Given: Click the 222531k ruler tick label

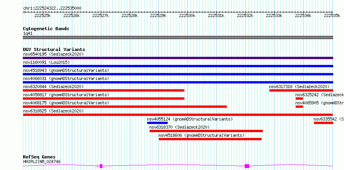Looking at the screenshot, I should pos(216,15).
